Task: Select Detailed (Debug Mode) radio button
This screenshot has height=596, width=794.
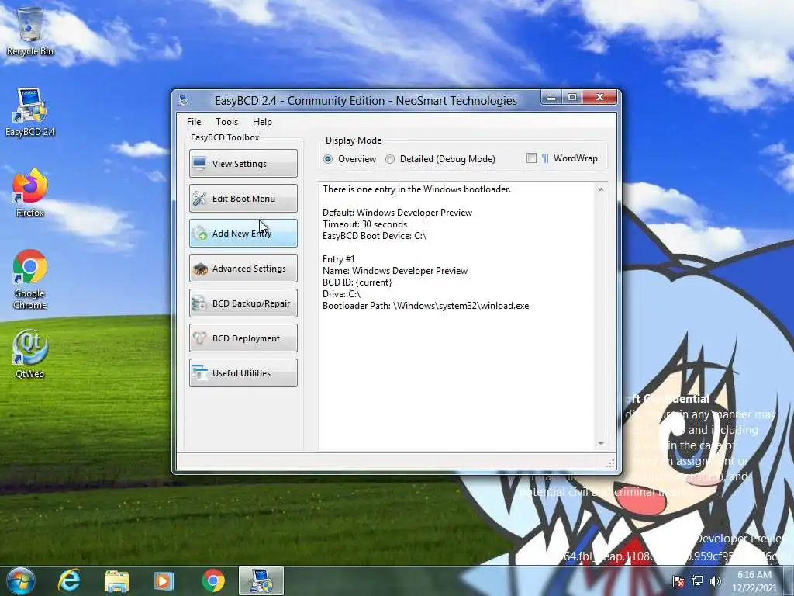Action: 440,159
